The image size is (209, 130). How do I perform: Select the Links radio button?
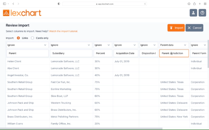[x=18, y=38]
